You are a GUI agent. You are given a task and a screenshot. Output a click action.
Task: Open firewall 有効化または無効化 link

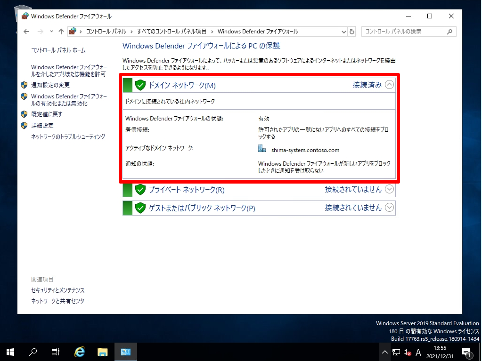69,100
